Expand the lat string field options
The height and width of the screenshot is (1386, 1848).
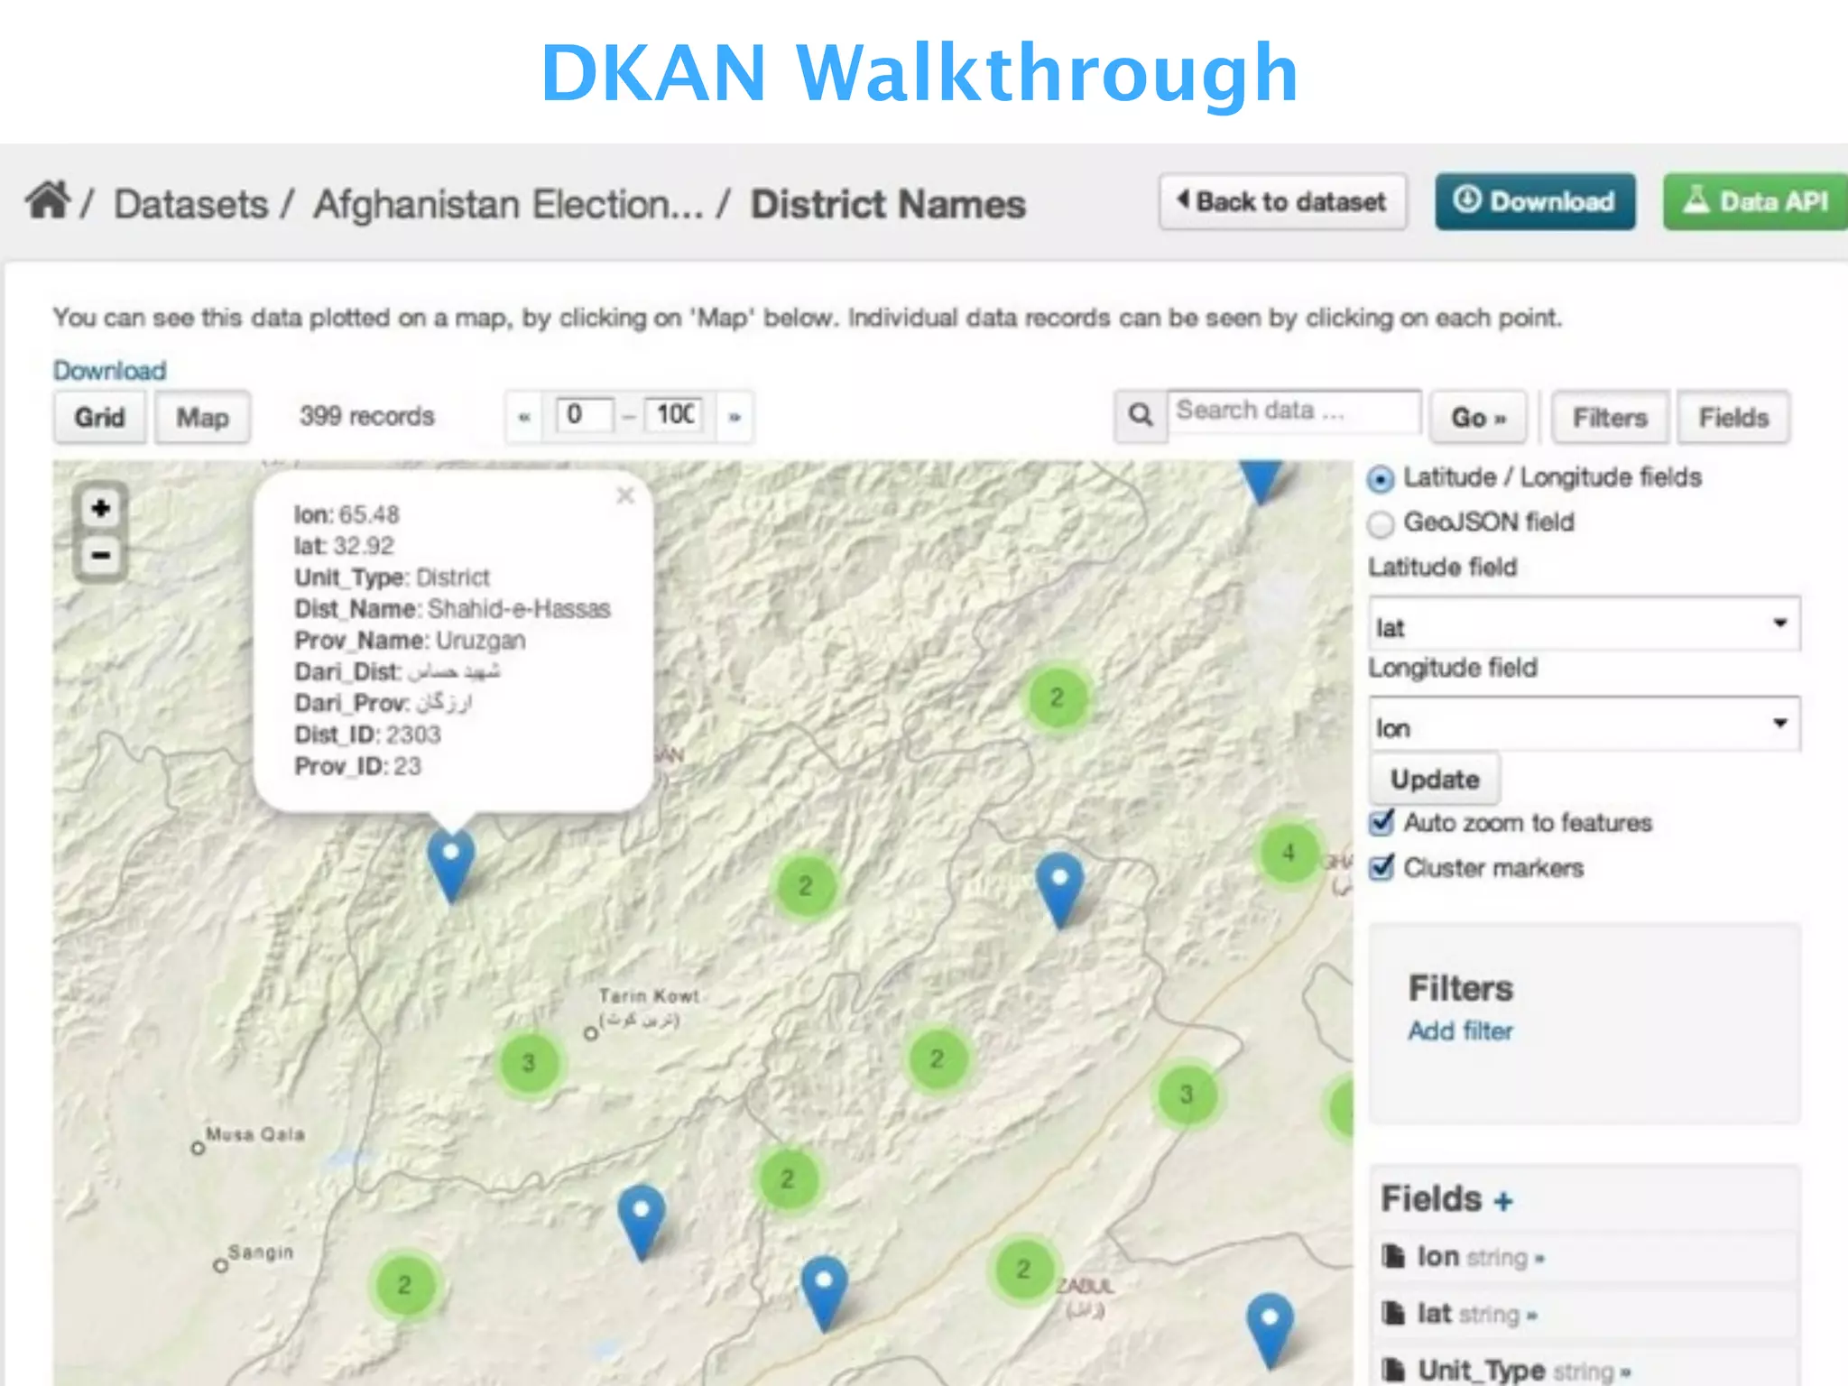pyautogui.click(x=1532, y=1316)
